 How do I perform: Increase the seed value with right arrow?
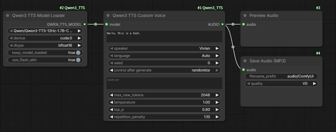[217, 63]
